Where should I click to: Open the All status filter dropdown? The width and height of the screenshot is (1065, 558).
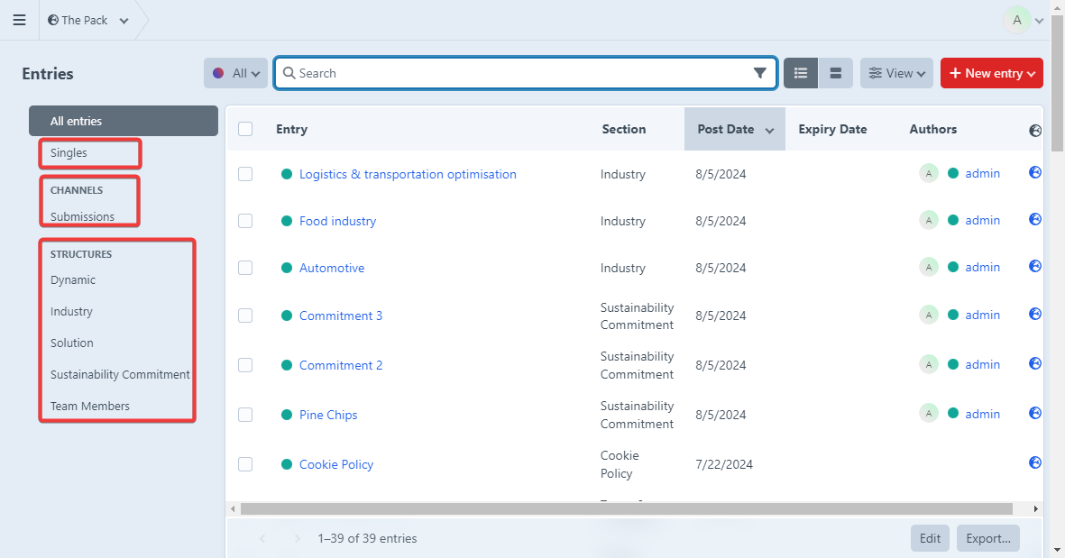point(235,73)
